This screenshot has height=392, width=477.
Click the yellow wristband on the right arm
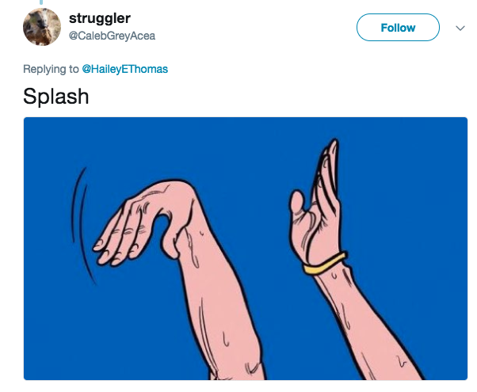[x=325, y=264]
